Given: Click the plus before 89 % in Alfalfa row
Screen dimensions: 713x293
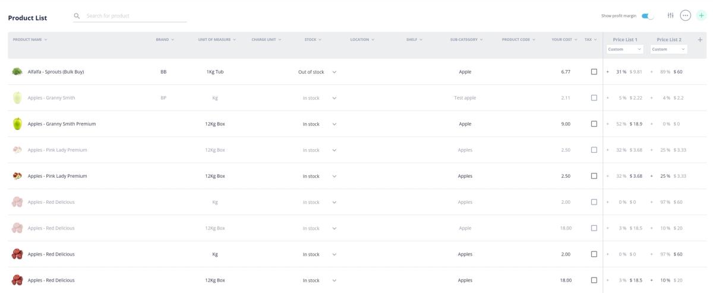Looking at the screenshot, I should click(652, 72).
